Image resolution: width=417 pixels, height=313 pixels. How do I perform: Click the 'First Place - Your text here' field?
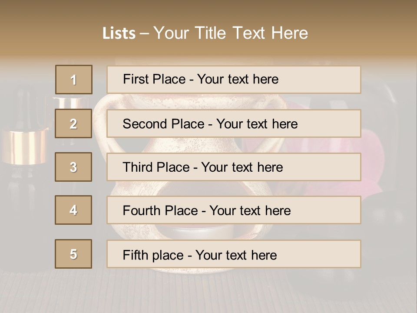234,80
